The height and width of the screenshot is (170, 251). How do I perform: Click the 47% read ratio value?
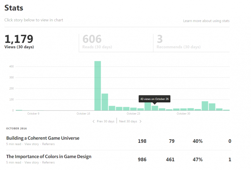coord(198,160)
